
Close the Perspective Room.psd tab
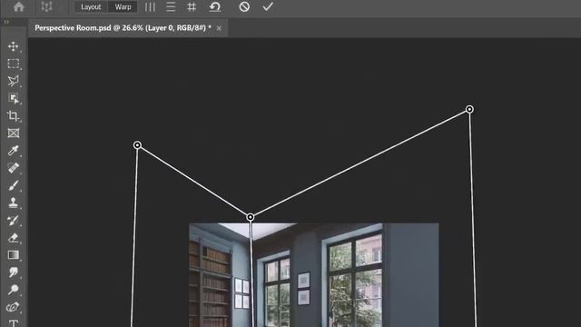pyautogui.click(x=219, y=28)
